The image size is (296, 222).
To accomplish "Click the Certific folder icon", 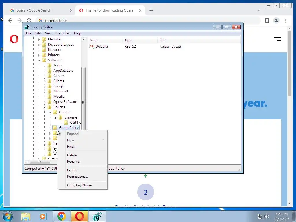I will pyautogui.click(x=66, y=123).
